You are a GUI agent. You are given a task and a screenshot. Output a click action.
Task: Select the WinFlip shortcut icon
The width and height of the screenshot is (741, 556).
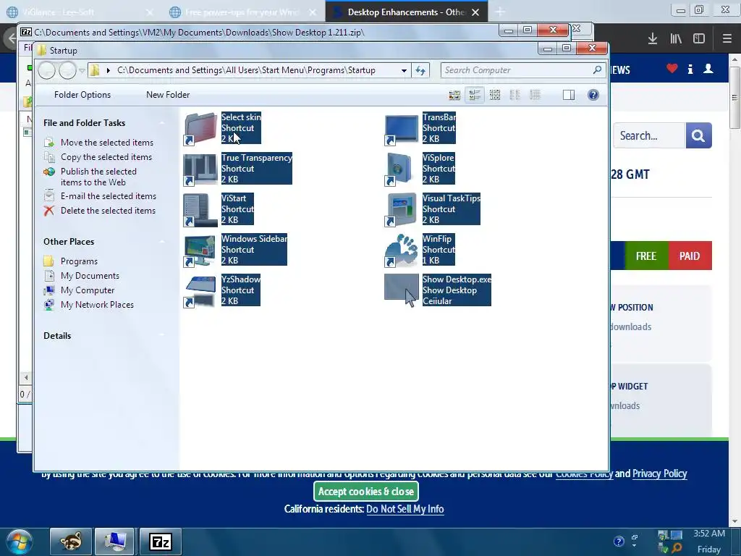pyautogui.click(x=401, y=250)
